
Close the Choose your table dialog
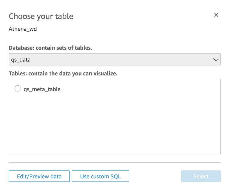click(x=216, y=15)
